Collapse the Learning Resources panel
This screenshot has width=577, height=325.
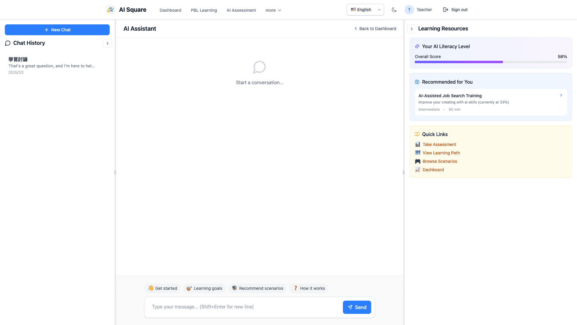coord(411,29)
